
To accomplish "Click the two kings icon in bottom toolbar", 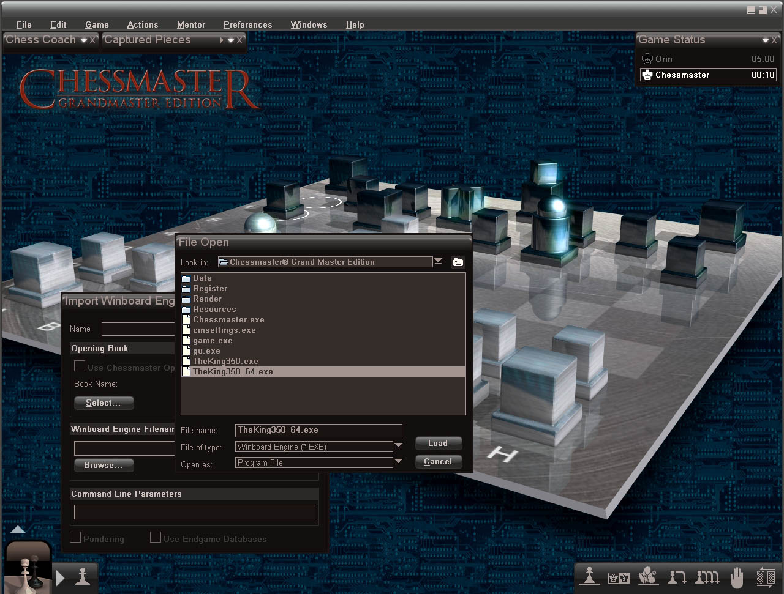I will point(619,577).
